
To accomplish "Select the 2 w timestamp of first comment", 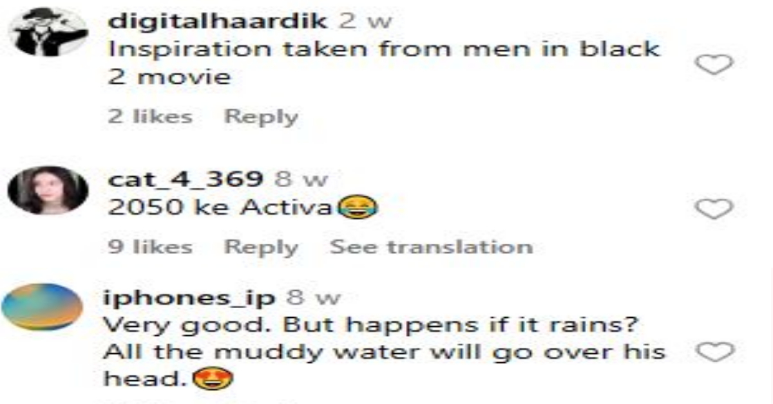I will tap(365, 21).
